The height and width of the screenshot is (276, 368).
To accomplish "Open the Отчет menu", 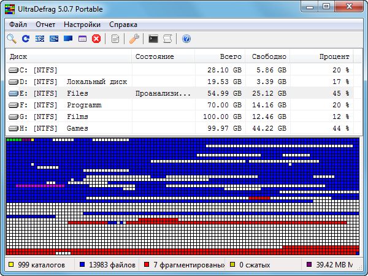I will coord(45,25).
